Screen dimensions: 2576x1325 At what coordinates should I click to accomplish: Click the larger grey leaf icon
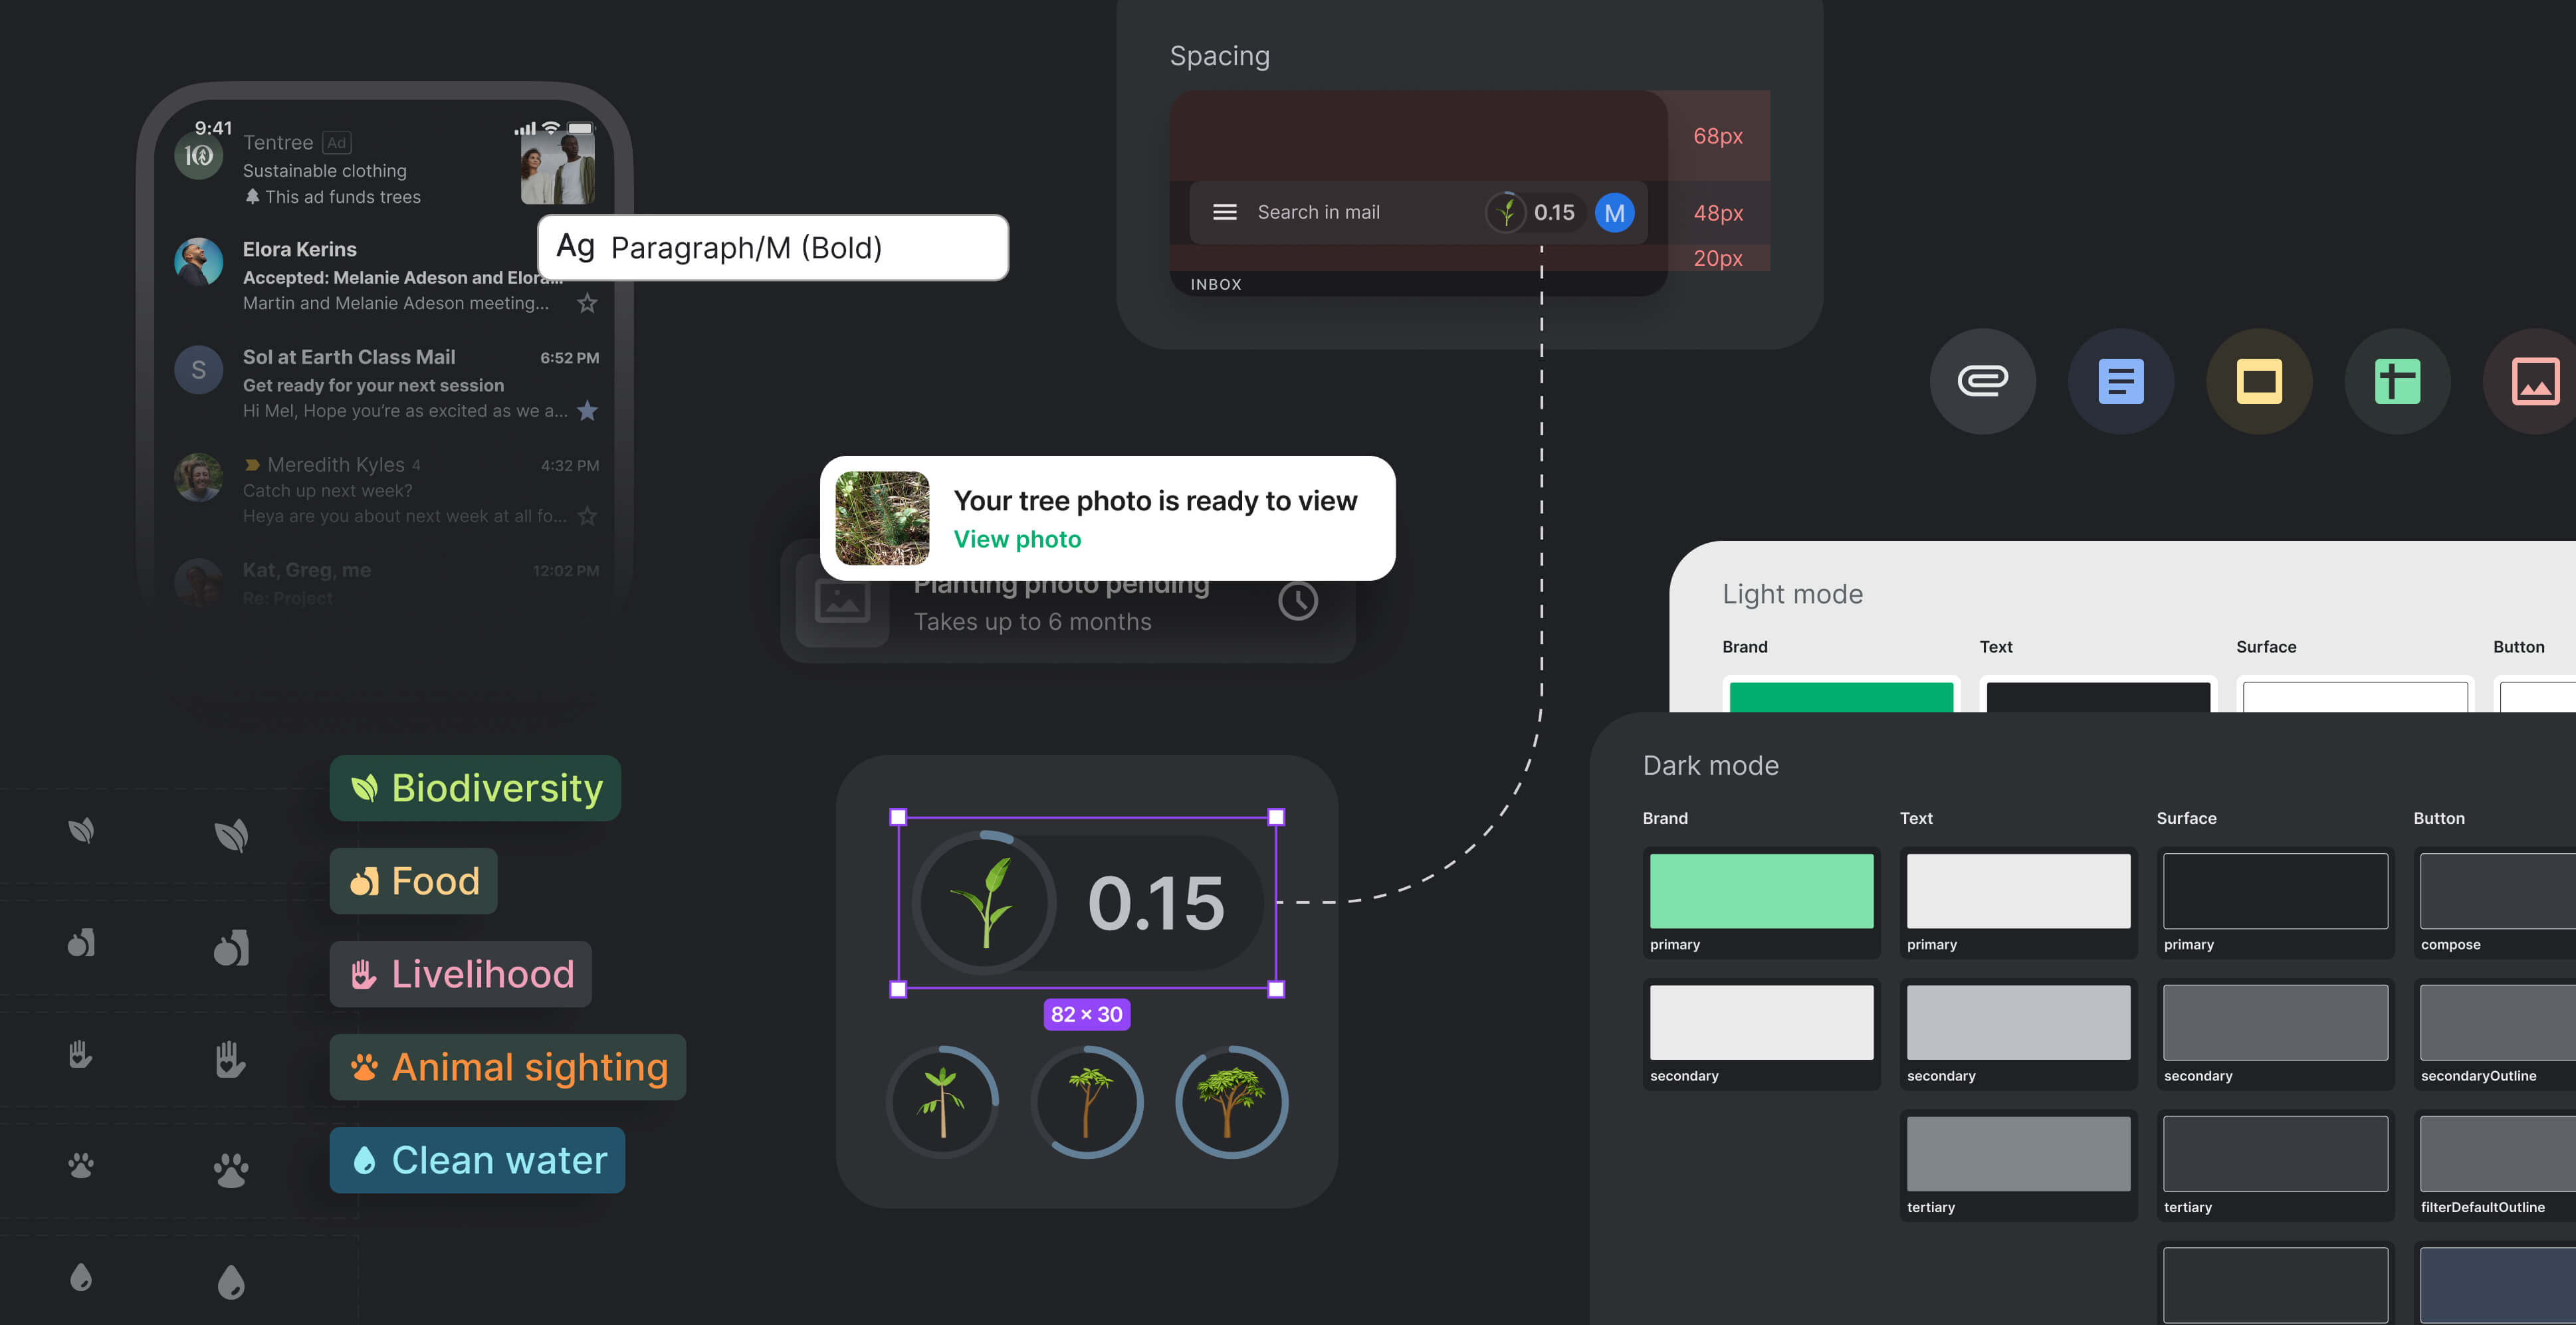coord(231,835)
